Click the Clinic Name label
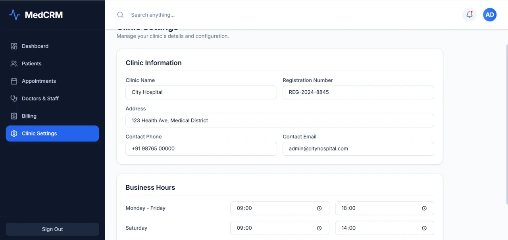The height and width of the screenshot is (240, 508). pos(140,80)
